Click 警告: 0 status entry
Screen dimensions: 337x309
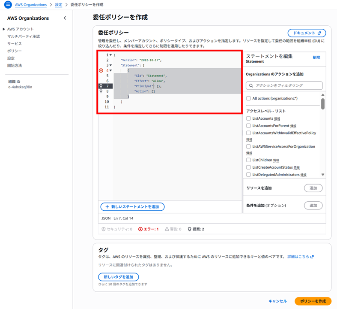click(173, 229)
